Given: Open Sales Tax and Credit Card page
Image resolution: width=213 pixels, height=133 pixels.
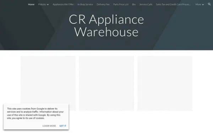Looking at the screenshot, I should pyautogui.click(x=173, y=4).
